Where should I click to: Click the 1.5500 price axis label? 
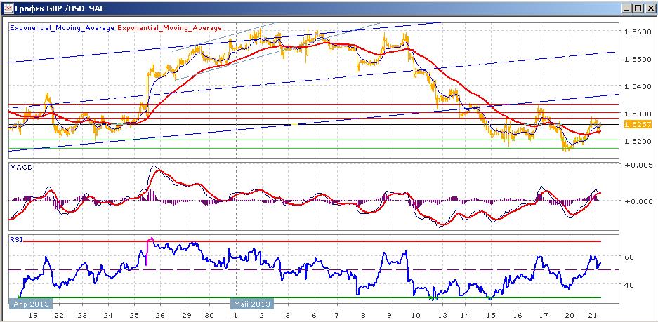tap(636, 59)
